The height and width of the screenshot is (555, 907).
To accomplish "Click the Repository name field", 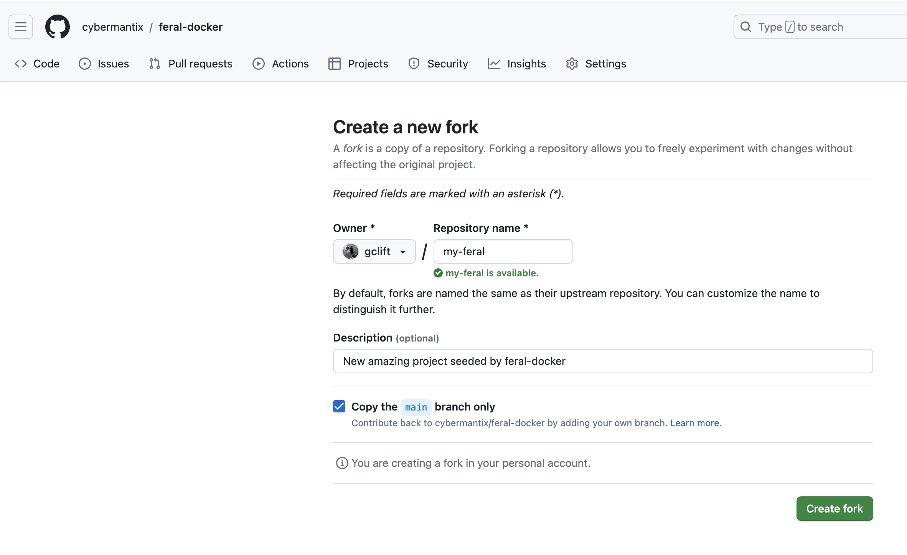I will click(503, 251).
